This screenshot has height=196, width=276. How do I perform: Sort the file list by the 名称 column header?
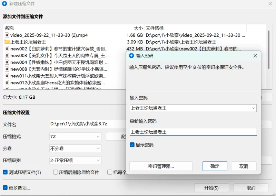point(9,28)
